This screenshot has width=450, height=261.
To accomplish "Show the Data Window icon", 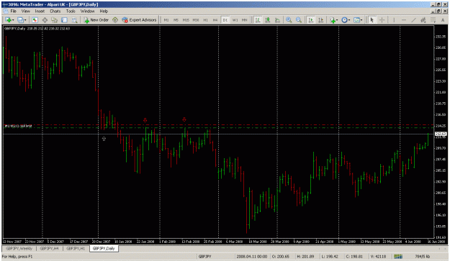I will point(45,19).
